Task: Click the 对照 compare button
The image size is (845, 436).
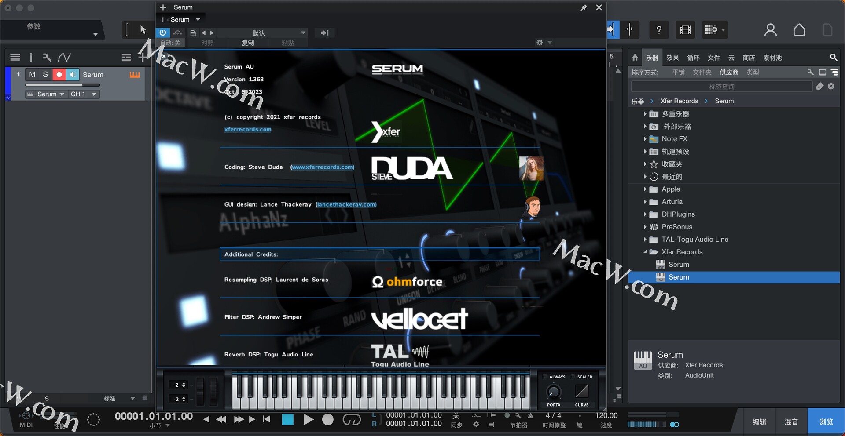Action: 207,43
